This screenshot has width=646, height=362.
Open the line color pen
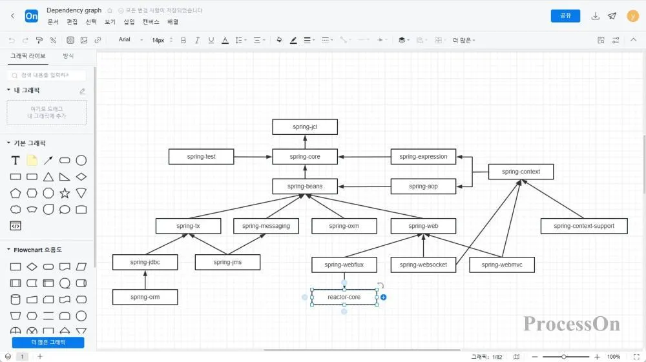(293, 40)
